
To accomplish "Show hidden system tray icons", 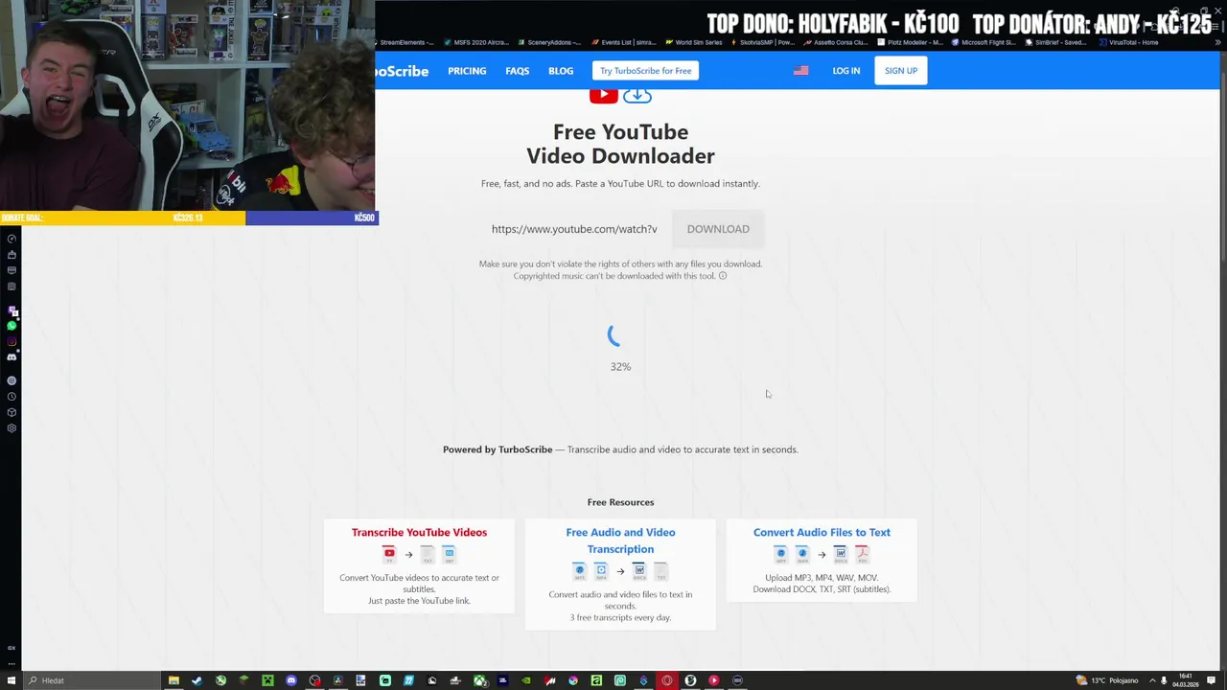I will click(1152, 680).
